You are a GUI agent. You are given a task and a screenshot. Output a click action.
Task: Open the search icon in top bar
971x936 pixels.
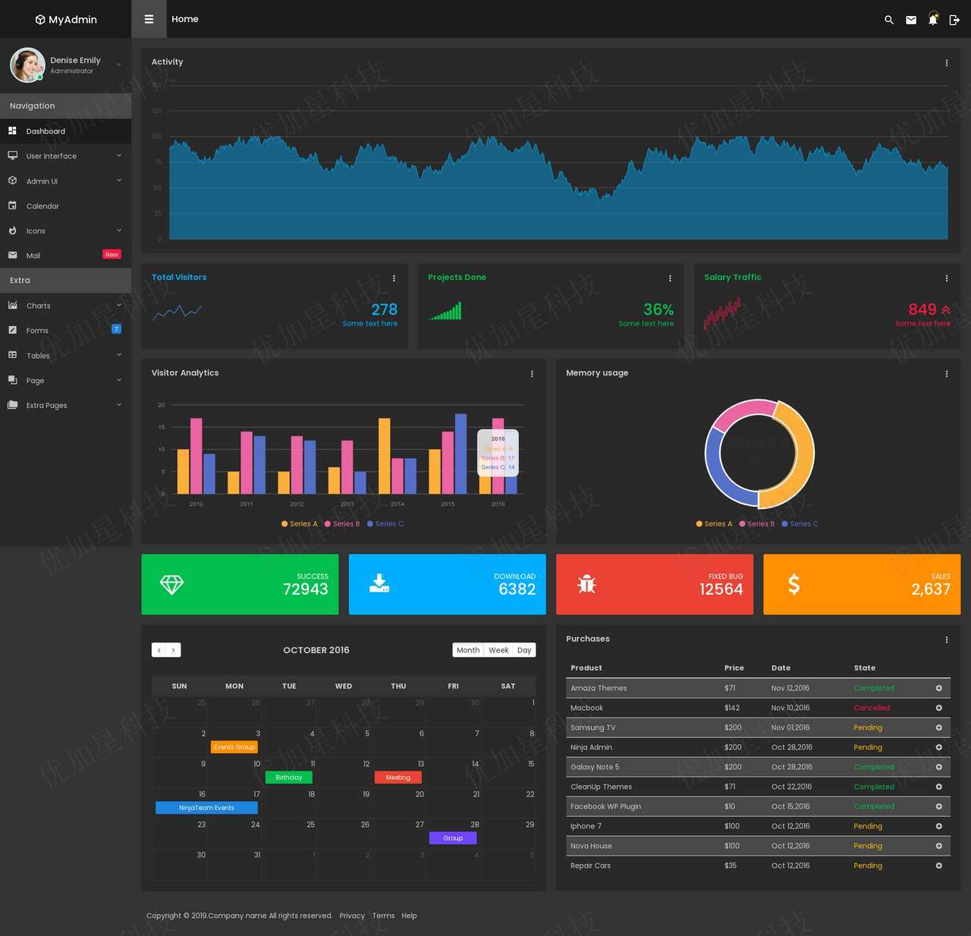(x=889, y=20)
